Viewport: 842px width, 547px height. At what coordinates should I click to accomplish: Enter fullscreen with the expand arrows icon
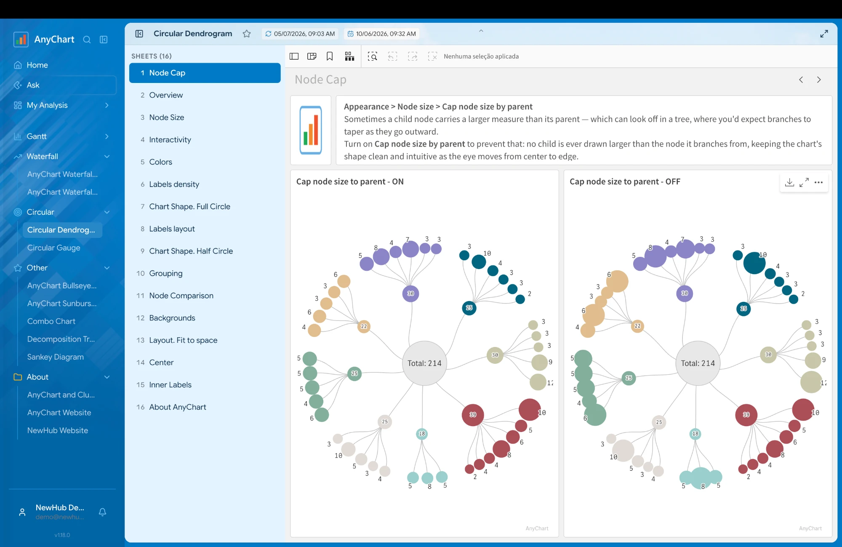(x=824, y=34)
